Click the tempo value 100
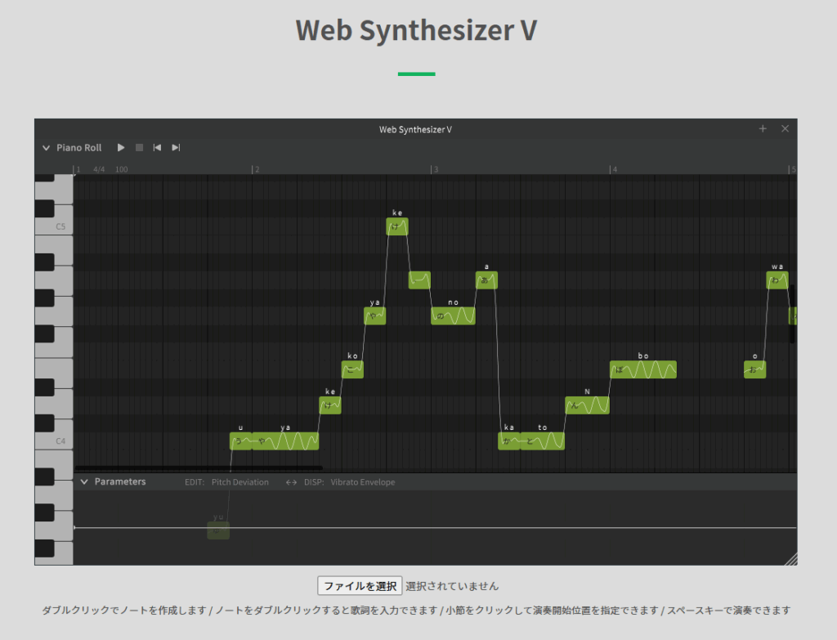Image resolution: width=837 pixels, height=640 pixels. [121, 169]
